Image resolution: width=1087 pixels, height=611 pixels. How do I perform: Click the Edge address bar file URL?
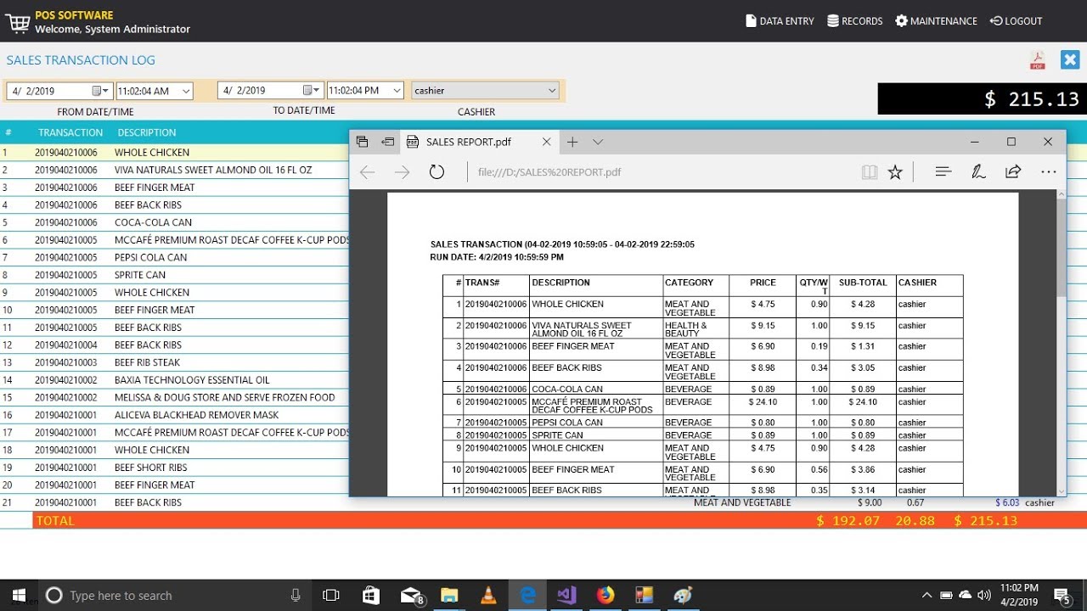[549, 172]
